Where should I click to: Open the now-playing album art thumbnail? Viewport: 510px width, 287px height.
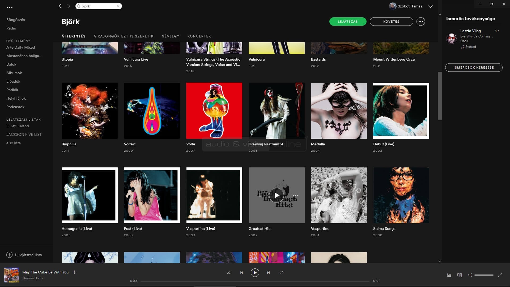(12, 275)
